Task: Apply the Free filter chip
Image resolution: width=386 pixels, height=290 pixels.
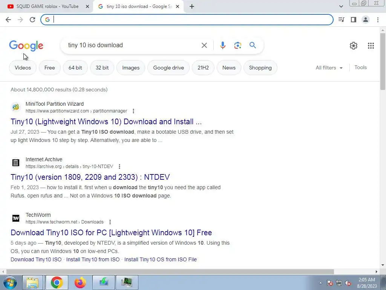Action: pyautogui.click(x=49, y=68)
